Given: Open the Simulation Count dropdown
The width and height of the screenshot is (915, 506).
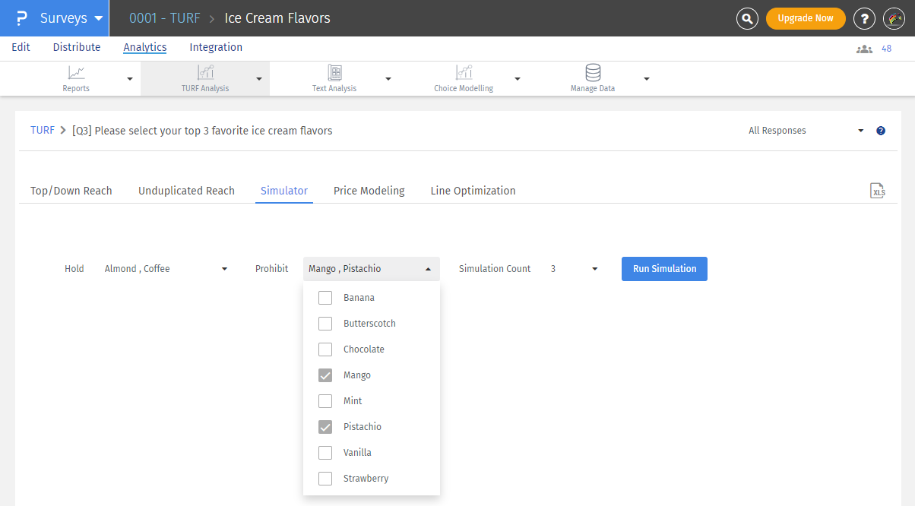Looking at the screenshot, I should pyautogui.click(x=574, y=269).
